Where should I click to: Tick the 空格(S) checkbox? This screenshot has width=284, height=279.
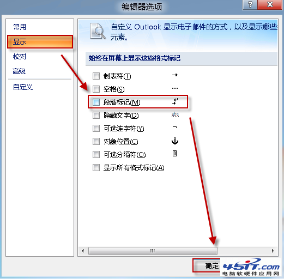[x=96, y=89]
